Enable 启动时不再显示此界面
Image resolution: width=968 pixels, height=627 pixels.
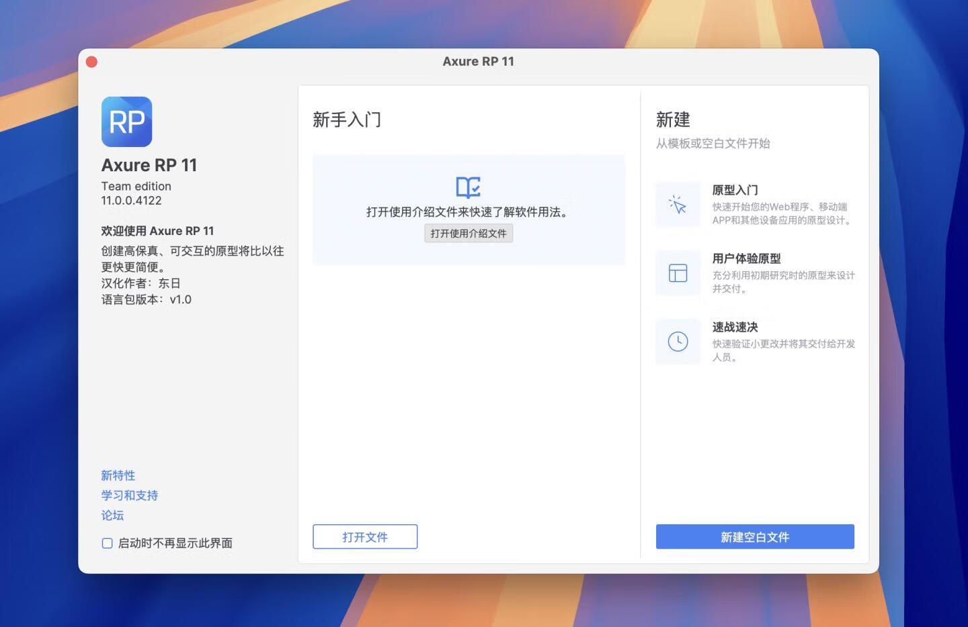click(x=107, y=542)
